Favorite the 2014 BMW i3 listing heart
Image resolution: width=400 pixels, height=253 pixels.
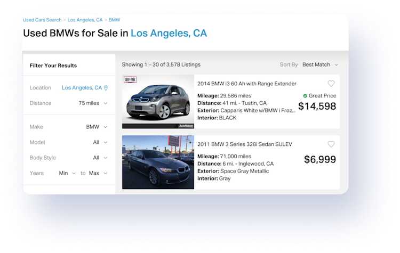(331, 83)
